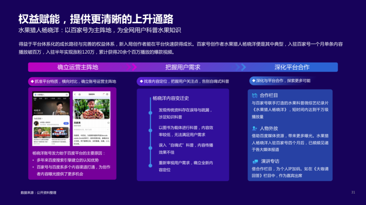Tap the home icon in 百度百科 screenshot
The image size is (366, 205).
[80, 94]
